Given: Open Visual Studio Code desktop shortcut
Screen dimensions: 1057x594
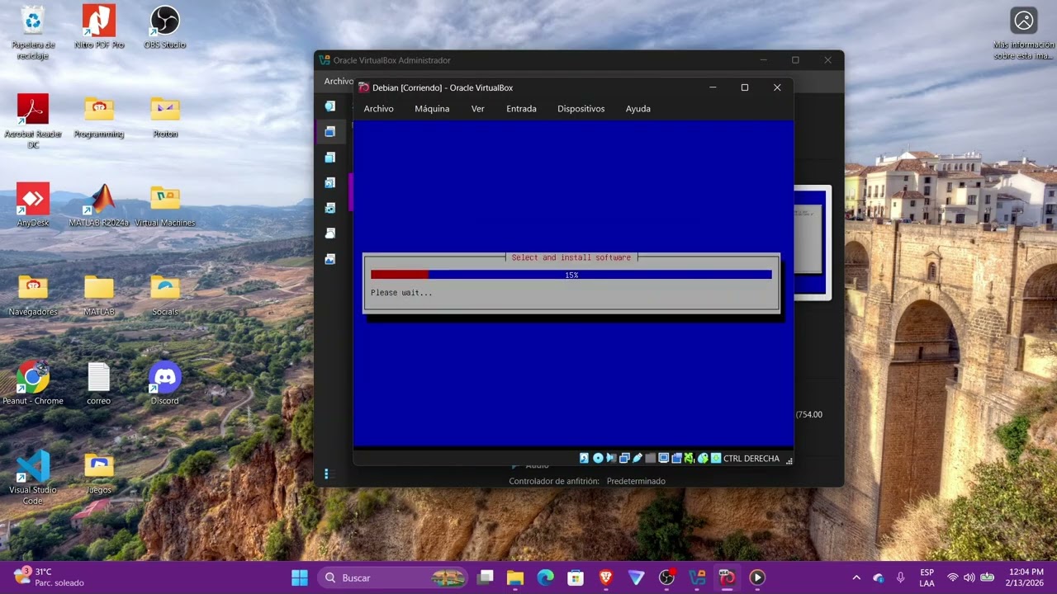Looking at the screenshot, I should click(33, 477).
